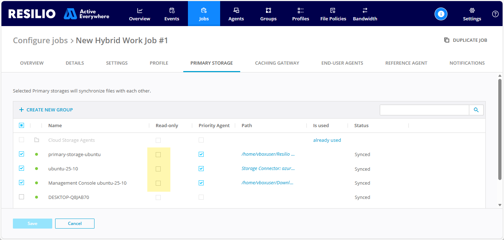This screenshot has width=504, height=240.
Task: Click the Duplicate Job button
Action: (466, 40)
